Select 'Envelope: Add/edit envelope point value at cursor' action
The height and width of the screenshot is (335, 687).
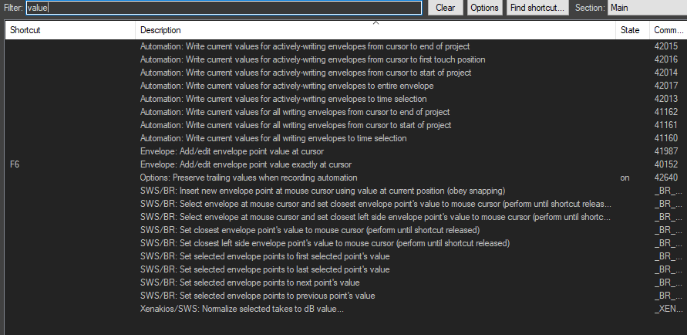coord(231,151)
